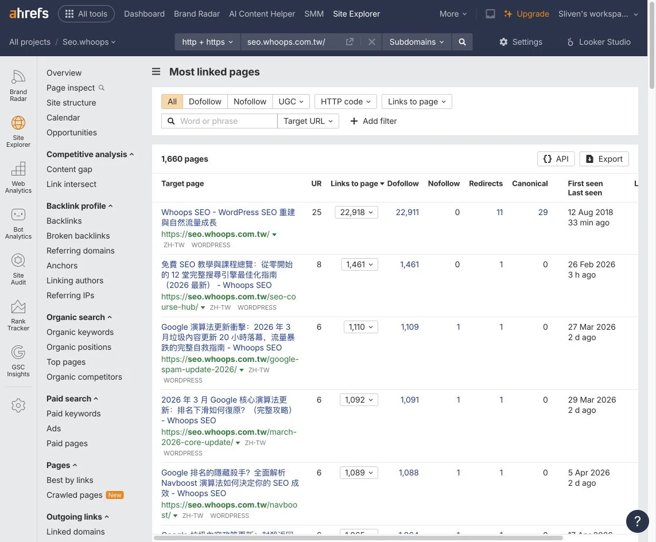The width and height of the screenshot is (656, 542).
Task: Open Broken backlinks report
Action: [x=78, y=236]
